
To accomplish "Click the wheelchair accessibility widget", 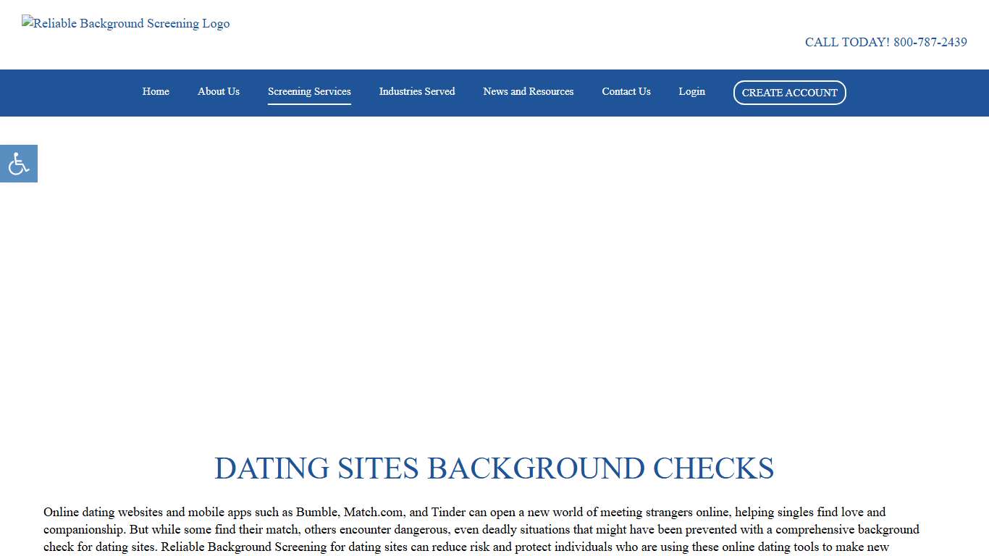I will (18, 163).
